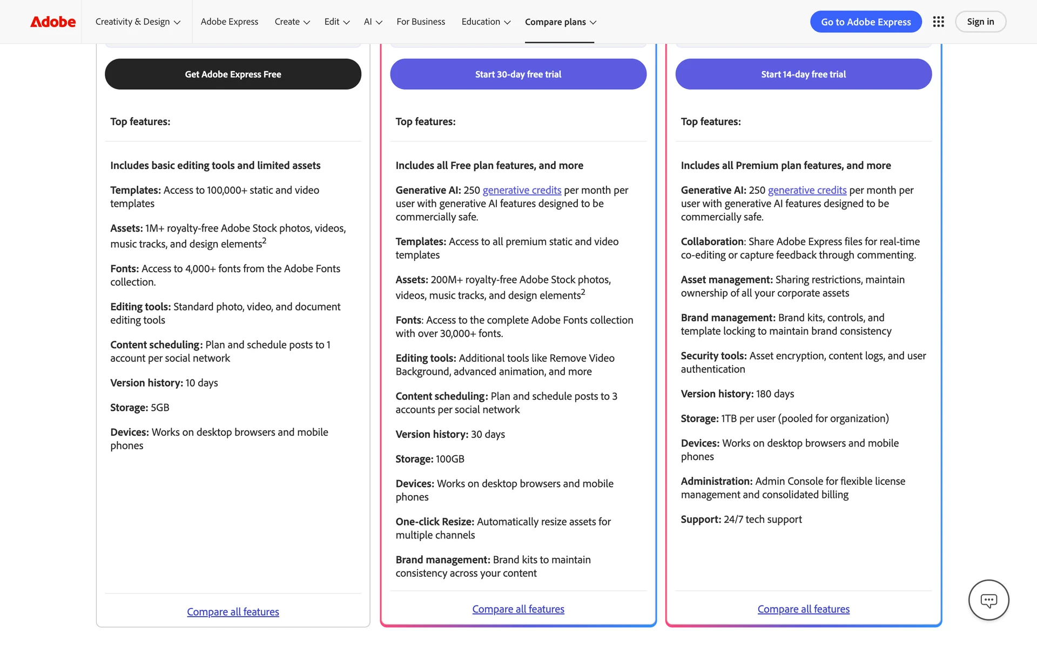Expand the Creativity & Design menu

tap(138, 22)
